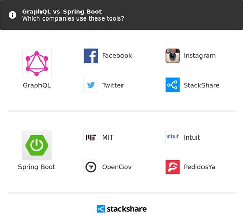Click the blue StackShare share icon
Image resolution: width=243 pixels, height=216 pixels.
(173, 85)
